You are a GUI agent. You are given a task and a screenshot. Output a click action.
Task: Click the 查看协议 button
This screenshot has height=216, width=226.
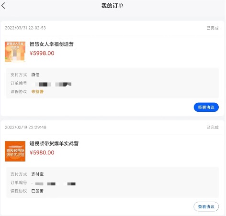[x=206, y=206]
